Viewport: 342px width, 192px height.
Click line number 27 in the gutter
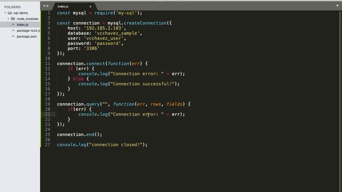(48, 145)
